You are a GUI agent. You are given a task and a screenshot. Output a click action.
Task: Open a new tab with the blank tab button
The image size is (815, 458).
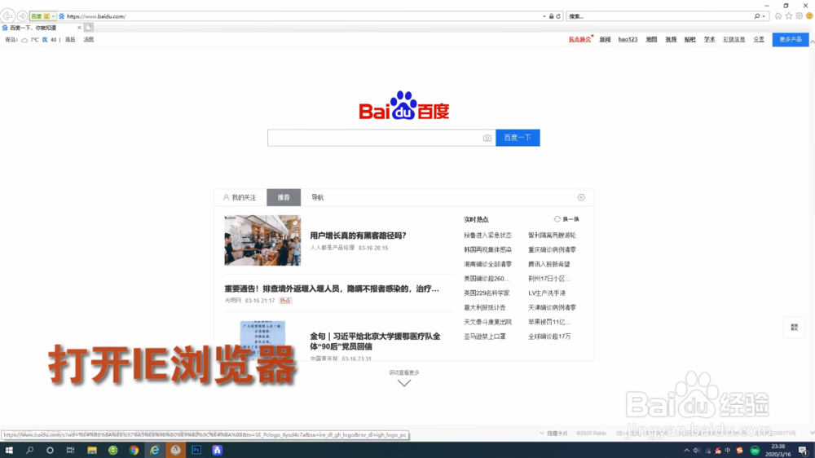[x=89, y=28]
